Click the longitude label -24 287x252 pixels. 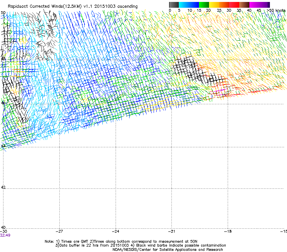pyautogui.click(x=116, y=231)
